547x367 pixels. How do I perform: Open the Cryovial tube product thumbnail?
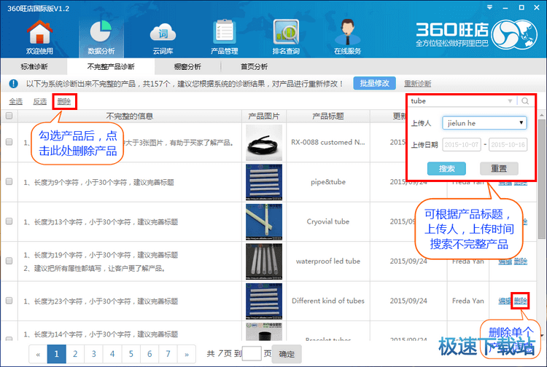click(x=264, y=222)
